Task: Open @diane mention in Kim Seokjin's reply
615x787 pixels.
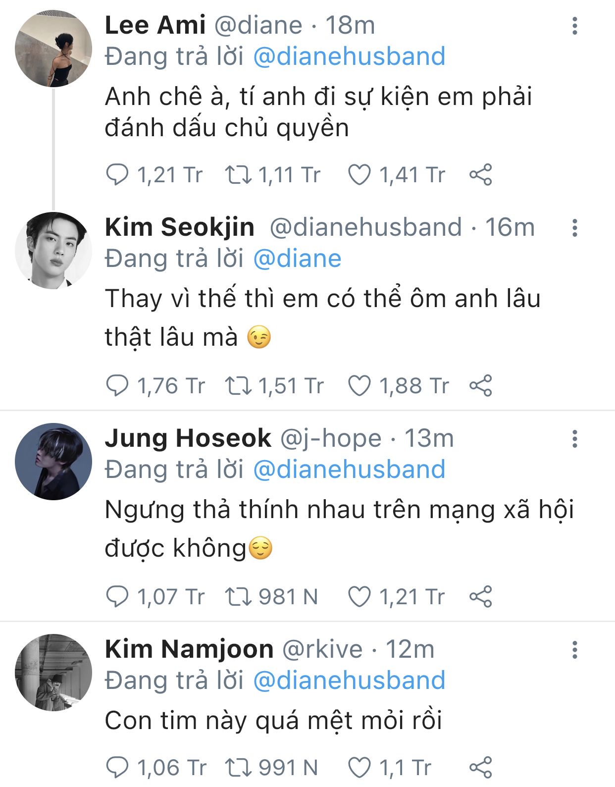Action: pyautogui.click(x=297, y=259)
